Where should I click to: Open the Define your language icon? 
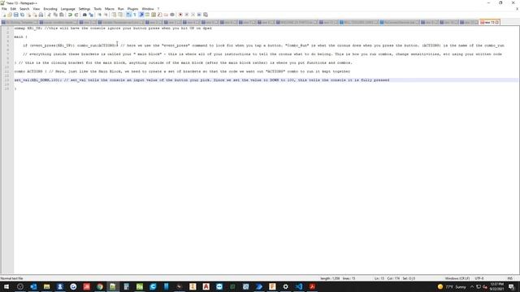pos(147,15)
